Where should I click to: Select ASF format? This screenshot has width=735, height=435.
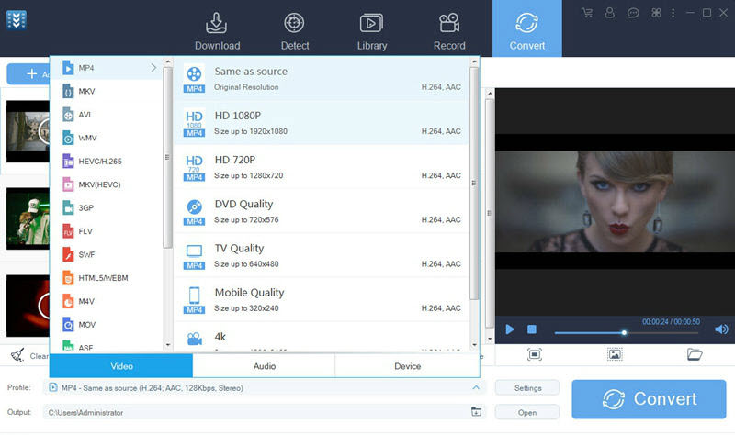pos(106,346)
